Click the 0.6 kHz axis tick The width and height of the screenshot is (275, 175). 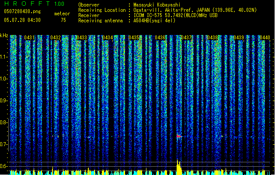click(x=4, y=166)
